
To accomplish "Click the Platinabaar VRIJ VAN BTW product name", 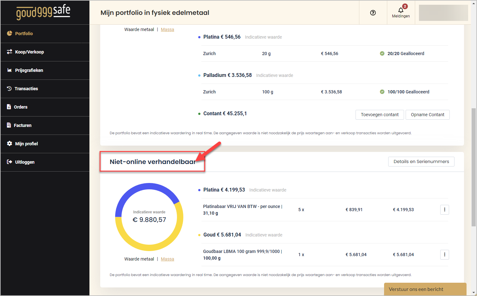I will pos(243,210).
